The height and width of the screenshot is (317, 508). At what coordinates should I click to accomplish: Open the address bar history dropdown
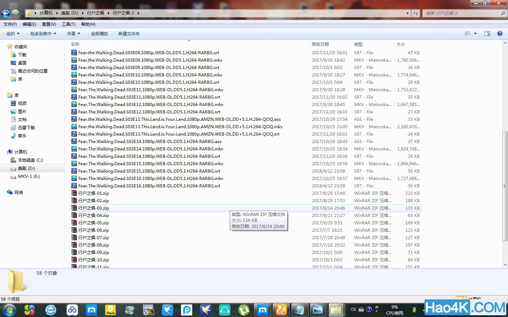408,13
